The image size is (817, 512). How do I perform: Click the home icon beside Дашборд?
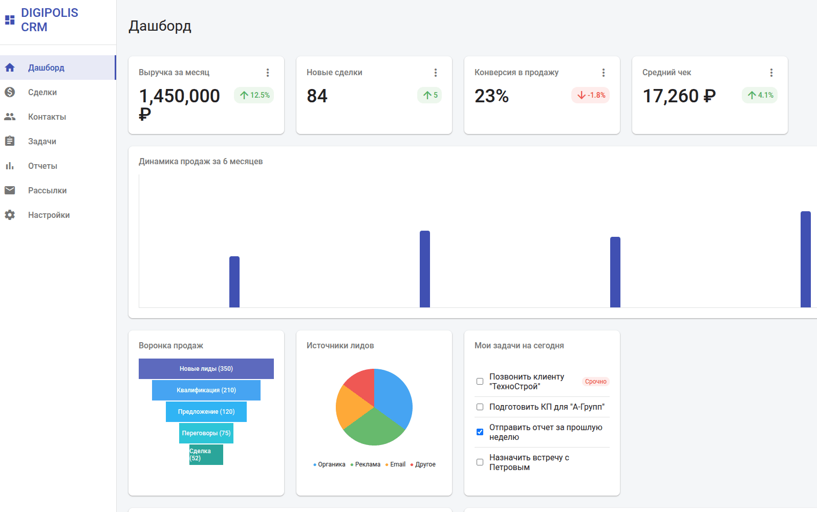pos(10,68)
